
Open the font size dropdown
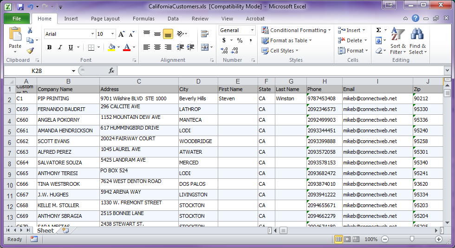coord(112,34)
